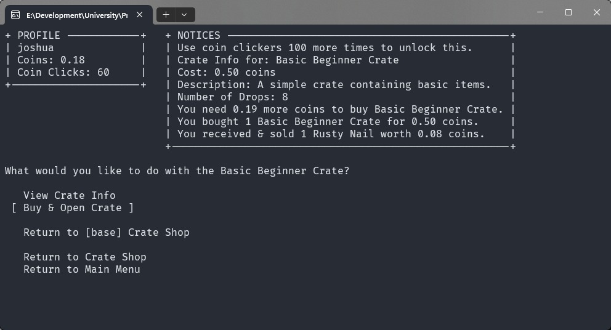Close the E:\Development terminal tab

point(140,15)
